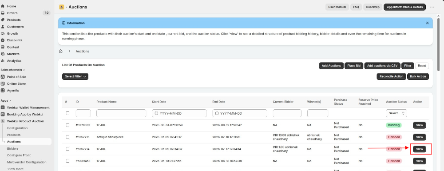The width and height of the screenshot is (444, 171).
Task: View auction #5257714 details
Action: pos(420,149)
